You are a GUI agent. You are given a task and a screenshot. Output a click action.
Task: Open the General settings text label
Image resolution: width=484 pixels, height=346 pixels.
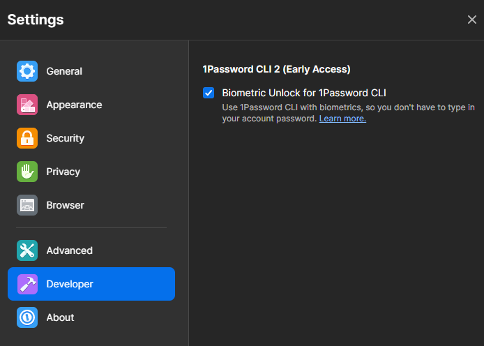coord(64,71)
